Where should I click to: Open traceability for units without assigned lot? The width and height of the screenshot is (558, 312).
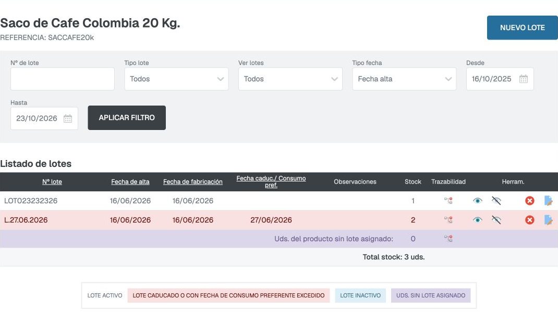pyautogui.click(x=448, y=239)
